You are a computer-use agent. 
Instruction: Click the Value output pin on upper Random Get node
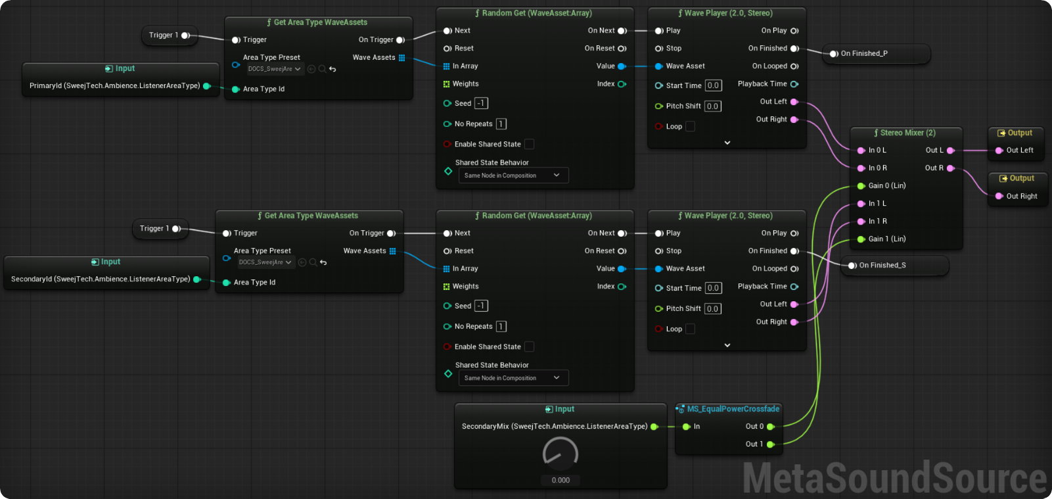(622, 66)
